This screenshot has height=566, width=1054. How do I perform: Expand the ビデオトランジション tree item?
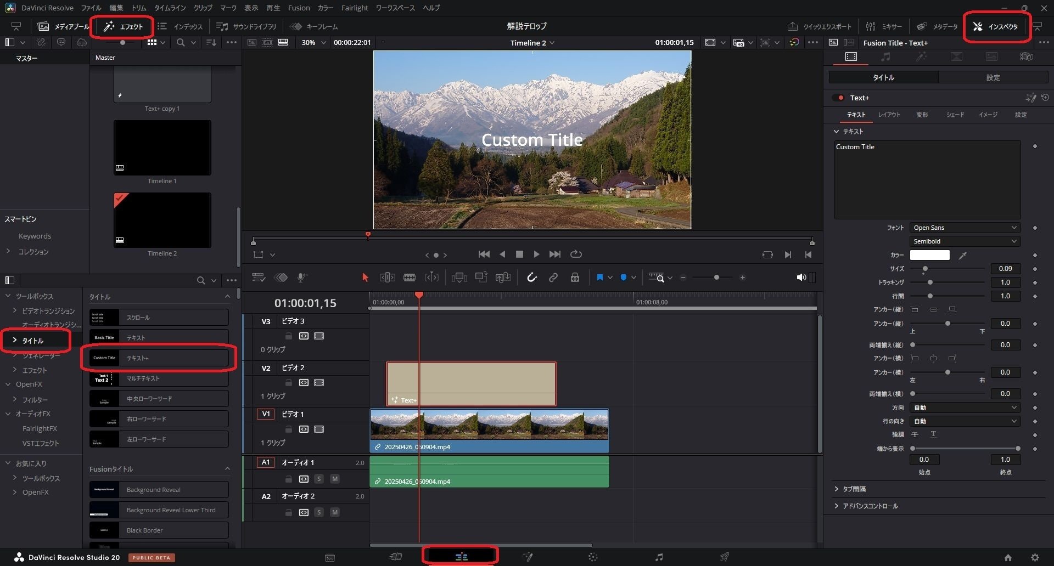(14, 310)
